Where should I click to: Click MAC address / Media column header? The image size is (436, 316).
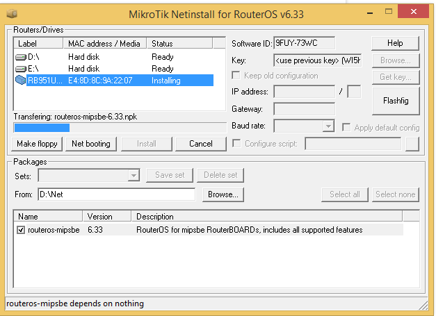[105, 44]
